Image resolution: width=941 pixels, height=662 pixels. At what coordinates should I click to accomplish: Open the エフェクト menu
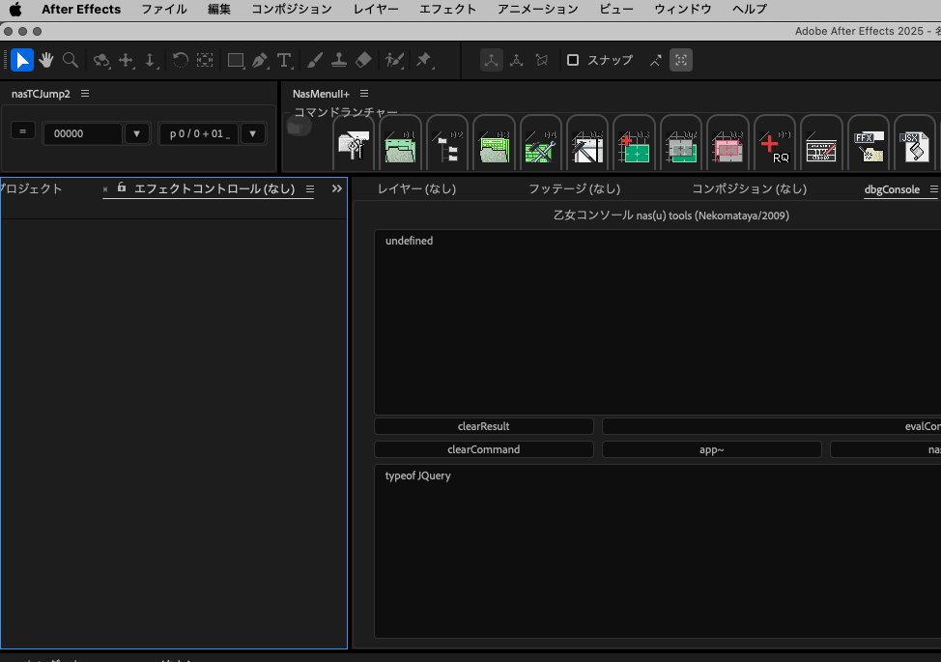pos(447,9)
